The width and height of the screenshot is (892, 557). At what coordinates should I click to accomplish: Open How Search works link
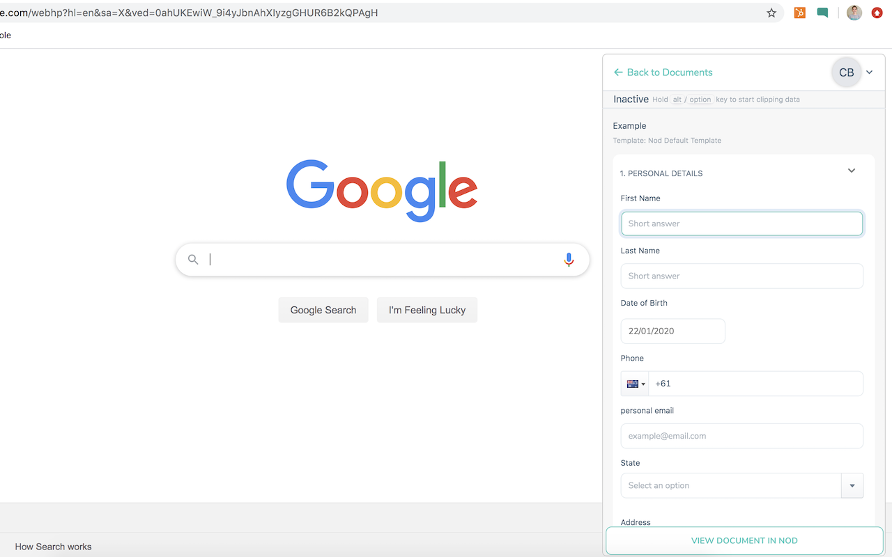point(53,547)
